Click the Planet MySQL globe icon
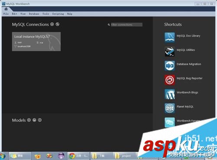Viewport: 217px width, 160px height. click(170, 108)
